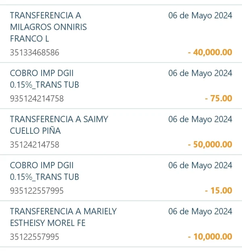Click date of the -15.00 charge
This screenshot has height=251, width=242.
pos(200,165)
